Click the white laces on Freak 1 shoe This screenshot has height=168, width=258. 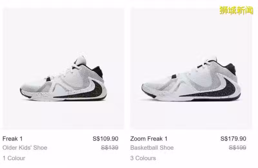[x=66, y=72]
